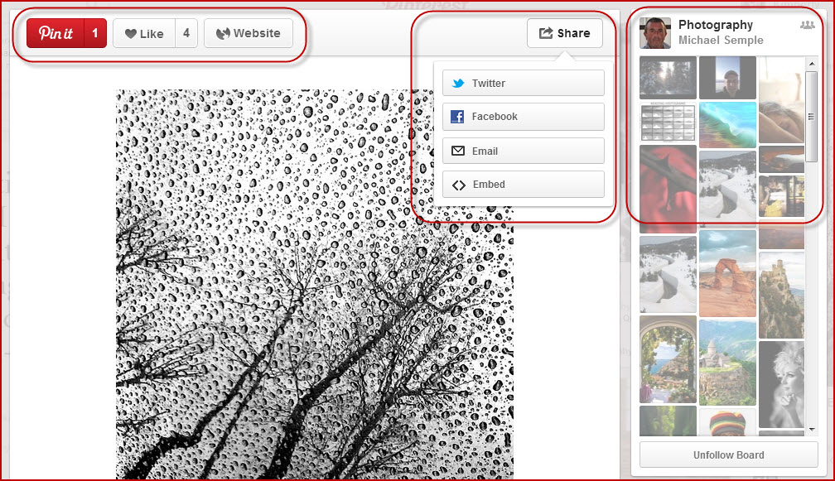Open the rasta striped hat thumbnail

pyautogui.click(x=727, y=422)
